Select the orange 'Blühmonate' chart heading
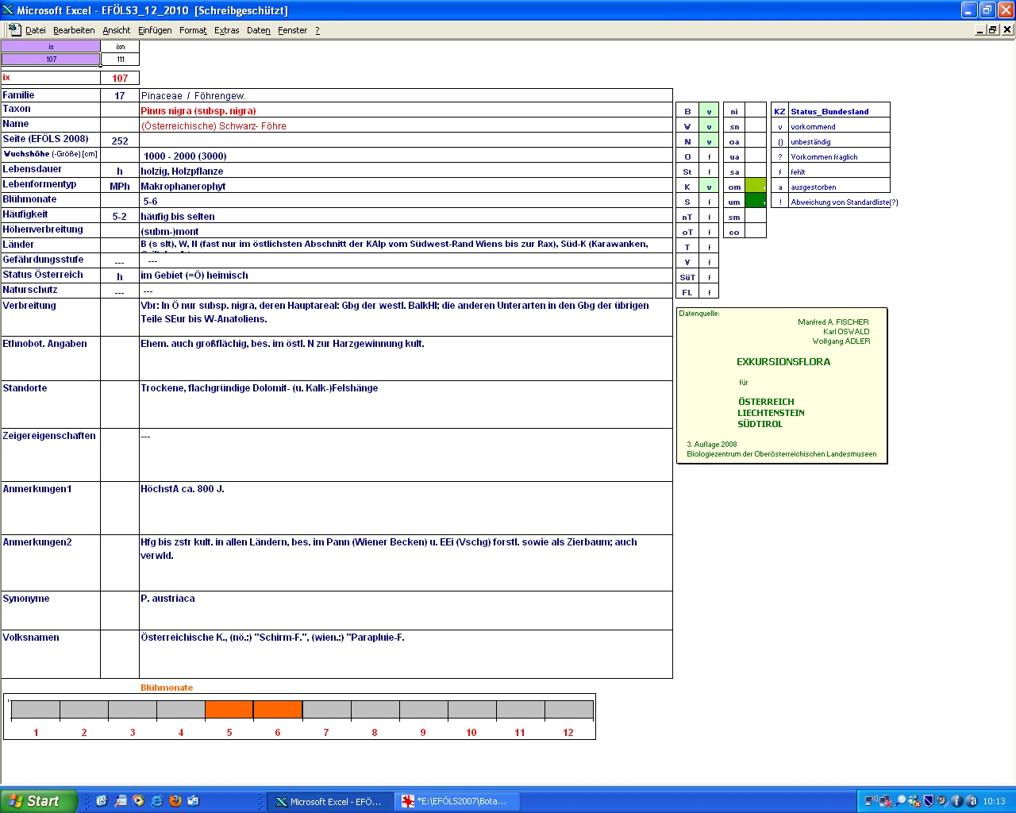Image resolution: width=1016 pixels, height=813 pixels. [167, 688]
